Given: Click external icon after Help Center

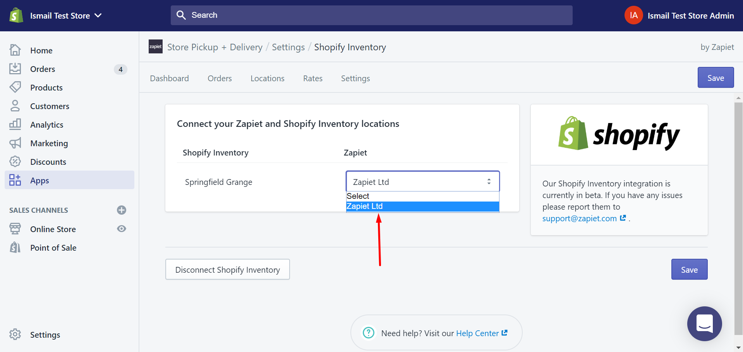Looking at the screenshot, I should (x=504, y=333).
